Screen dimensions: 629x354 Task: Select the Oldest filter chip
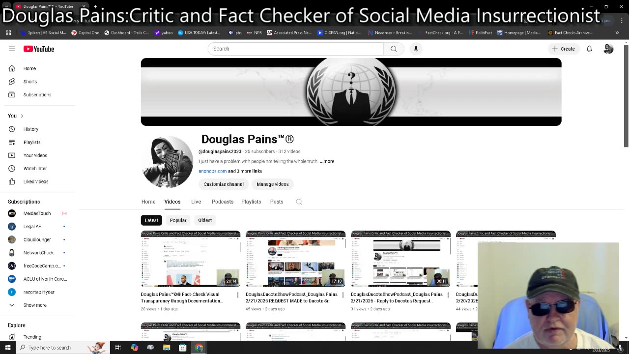coord(205,220)
